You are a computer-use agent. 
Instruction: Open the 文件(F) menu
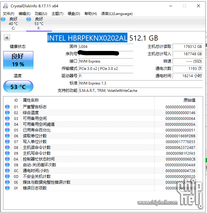click(9, 14)
